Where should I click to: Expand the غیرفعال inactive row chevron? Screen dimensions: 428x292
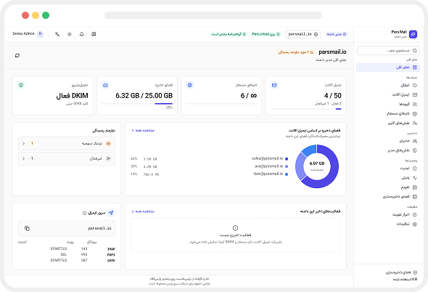24,158
